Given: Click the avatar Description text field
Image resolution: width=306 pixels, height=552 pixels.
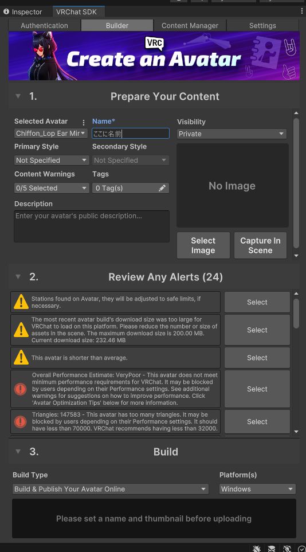Looking at the screenshot, I should click(92, 226).
